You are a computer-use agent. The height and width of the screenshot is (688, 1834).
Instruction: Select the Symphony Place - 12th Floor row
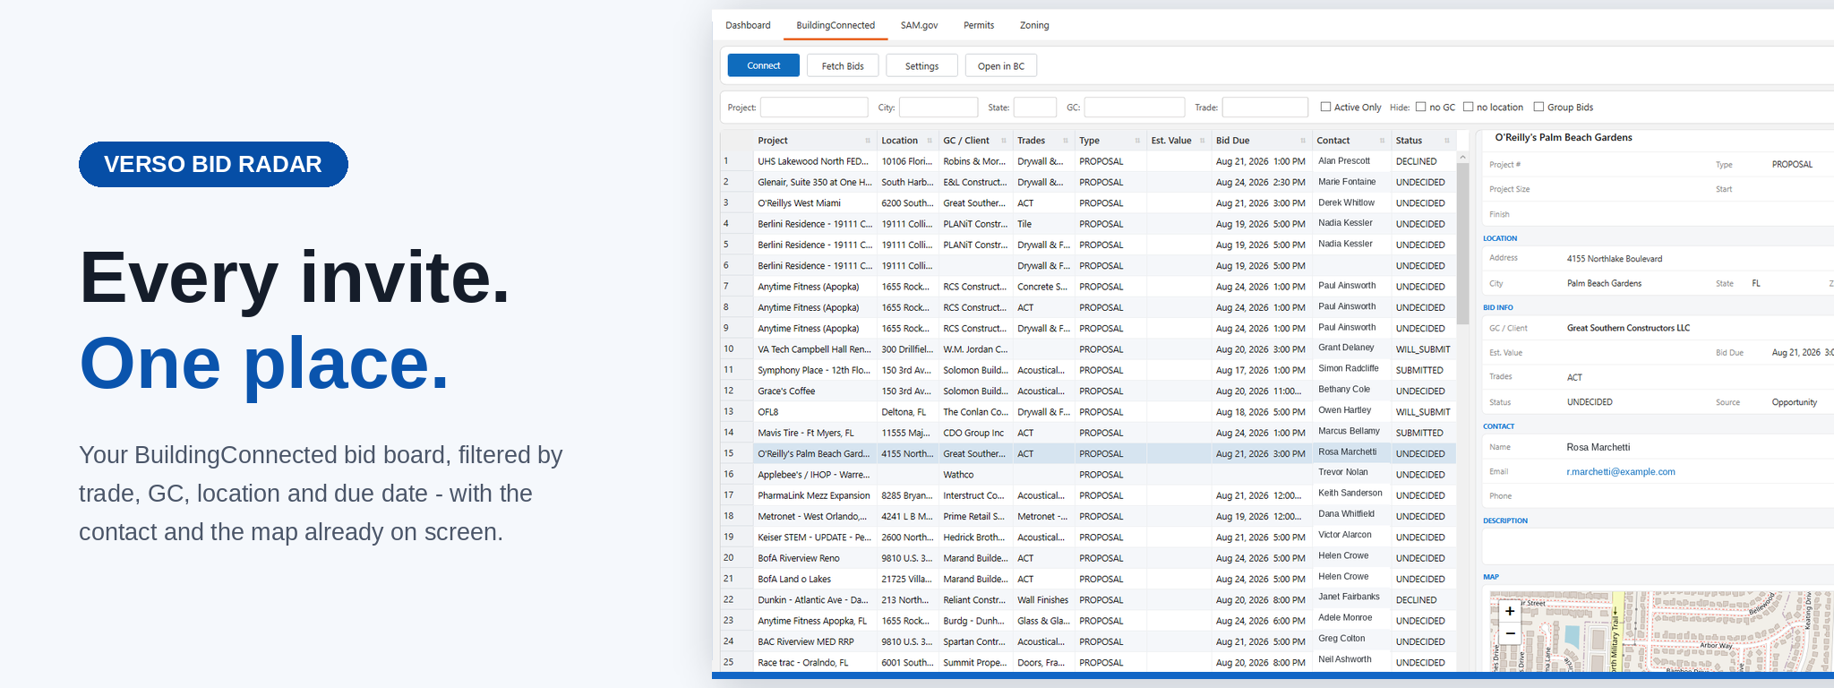coord(1089,370)
